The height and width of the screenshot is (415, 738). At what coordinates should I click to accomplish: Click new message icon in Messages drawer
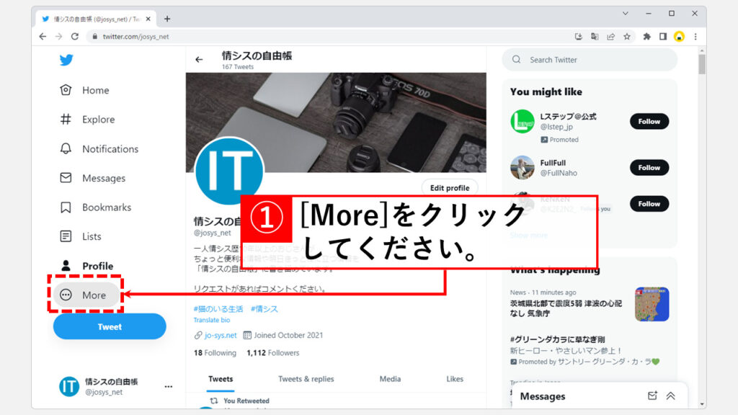[652, 396]
